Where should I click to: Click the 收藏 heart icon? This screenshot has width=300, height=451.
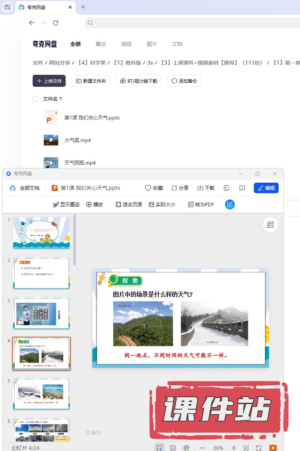pyautogui.click(x=148, y=188)
